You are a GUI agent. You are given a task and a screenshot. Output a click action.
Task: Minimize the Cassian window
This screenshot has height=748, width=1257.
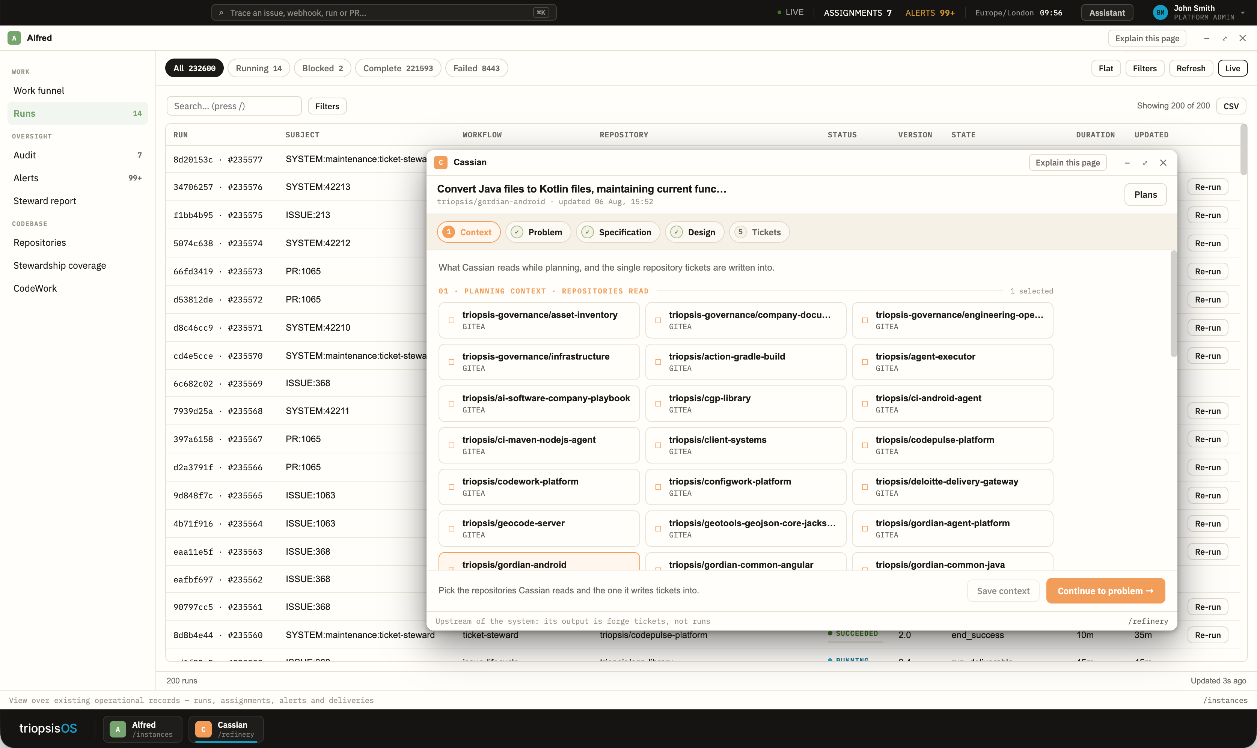[1127, 163]
